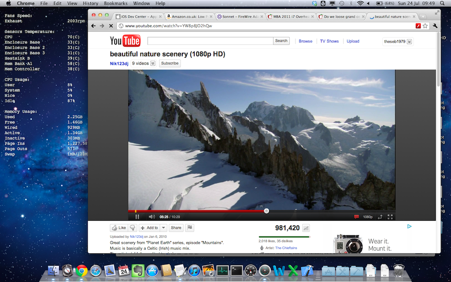This screenshot has width=451, height=282.
Task: Click the AdChoices triangle icon above the ad
Action: tap(409, 226)
